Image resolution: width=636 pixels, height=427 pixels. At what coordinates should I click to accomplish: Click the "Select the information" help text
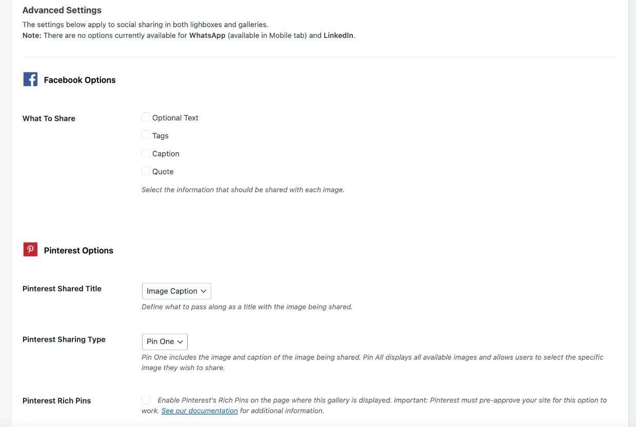pyautogui.click(x=243, y=190)
